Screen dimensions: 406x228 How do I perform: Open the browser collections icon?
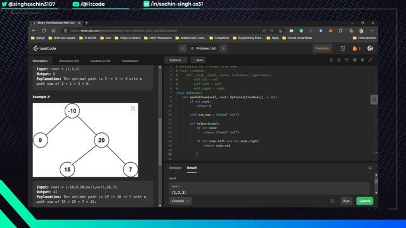point(351,30)
